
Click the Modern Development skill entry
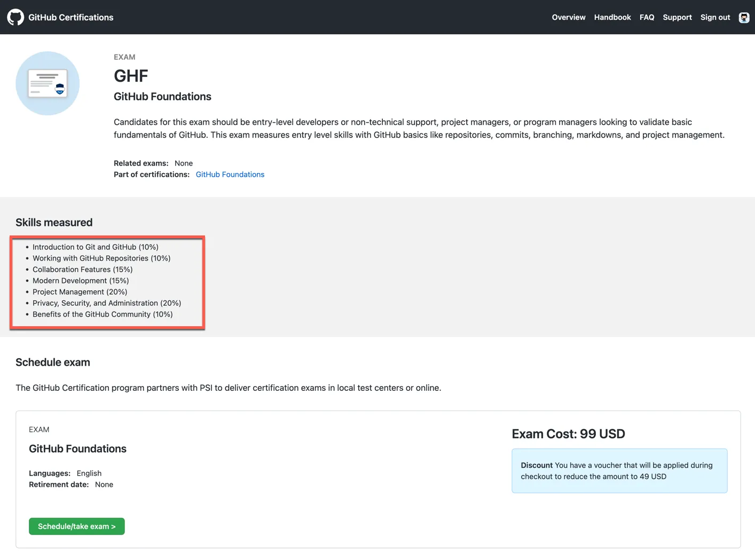[81, 281]
